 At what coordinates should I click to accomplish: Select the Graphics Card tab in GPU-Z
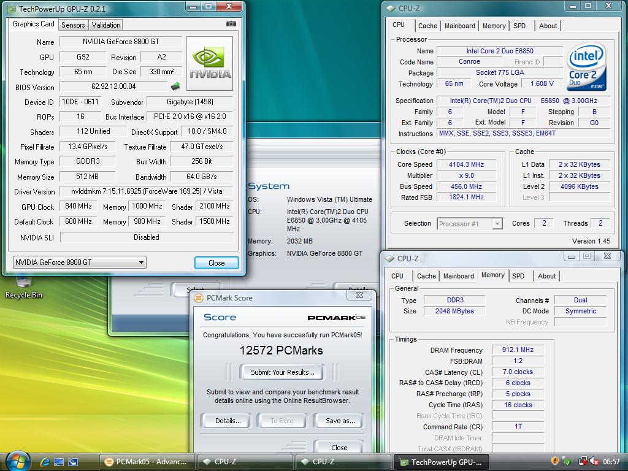pos(33,24)
